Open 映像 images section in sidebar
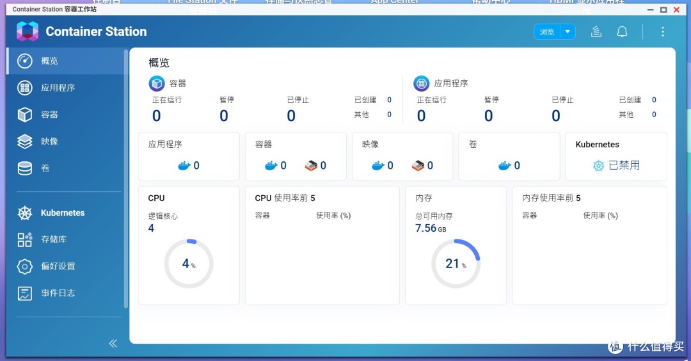This screenshot has width=691, height=361. (65, 141)
